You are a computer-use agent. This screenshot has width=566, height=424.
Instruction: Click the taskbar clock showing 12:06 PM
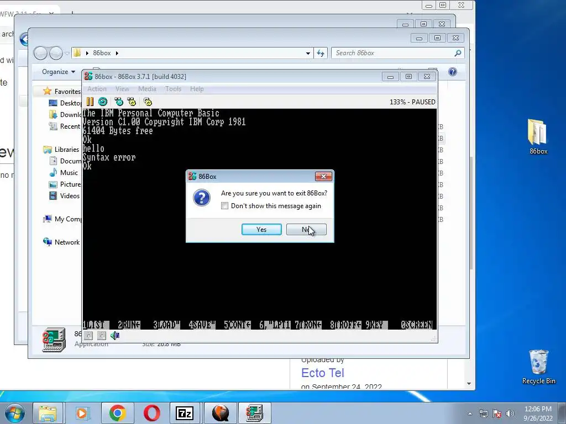tap(538, 414)
